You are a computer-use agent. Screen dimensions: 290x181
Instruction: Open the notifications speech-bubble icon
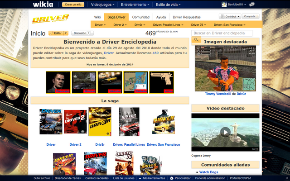[252, 4]
